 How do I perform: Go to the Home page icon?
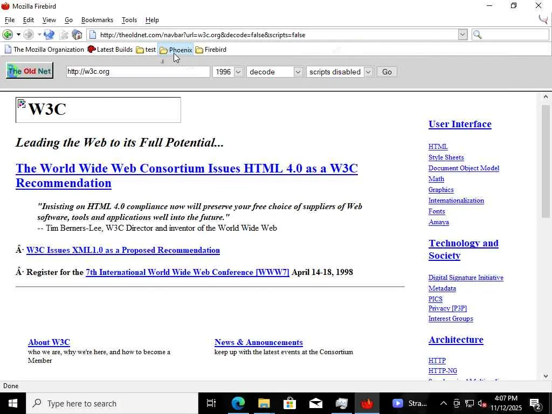coord(77,34)
